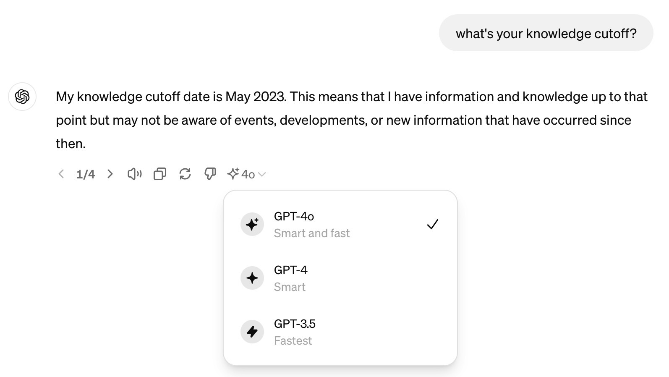Select GPT-4o model option

coord(340,224)
